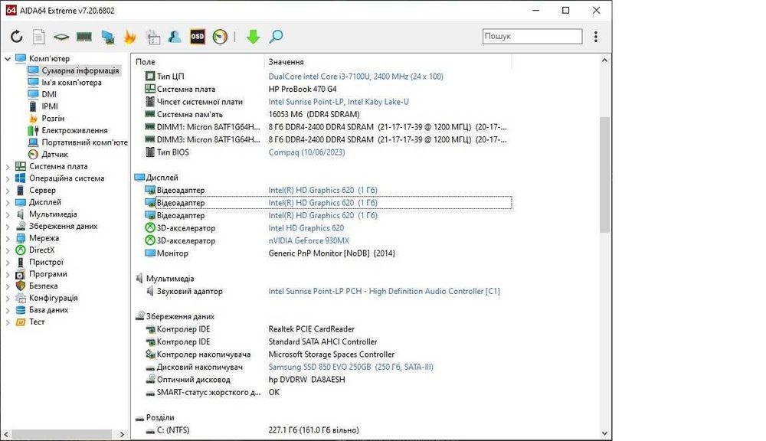This screenshot has width=766, height=441.
Task: Select the Generic PnP Monitor value
Action: pos(332,253)
